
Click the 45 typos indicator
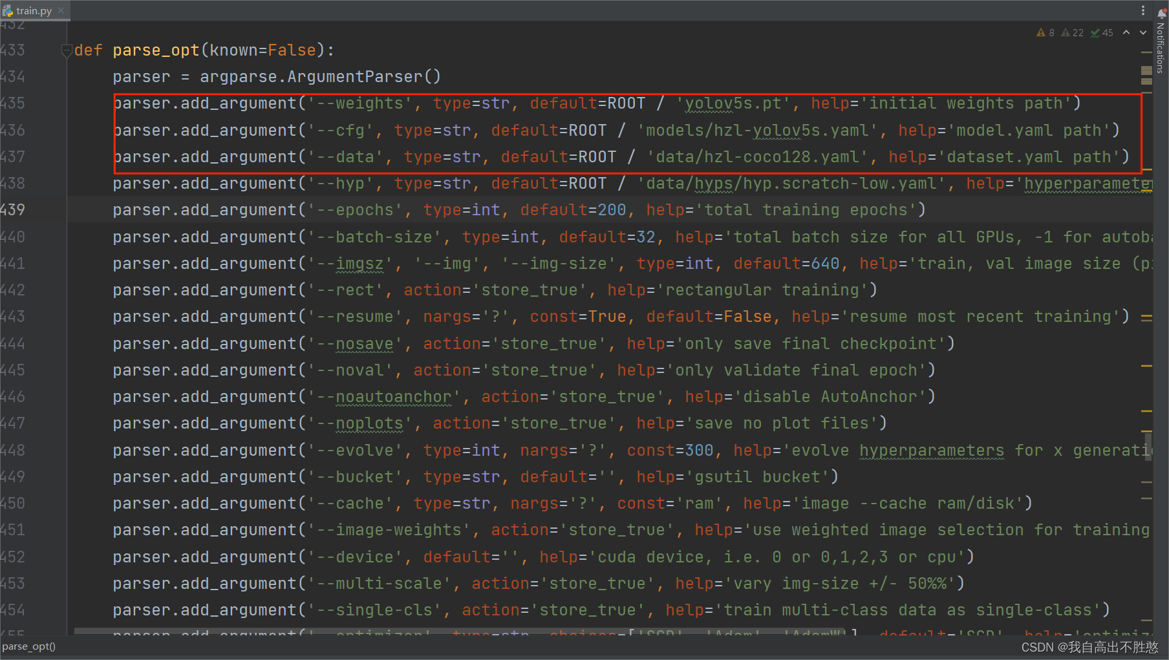1102,32
